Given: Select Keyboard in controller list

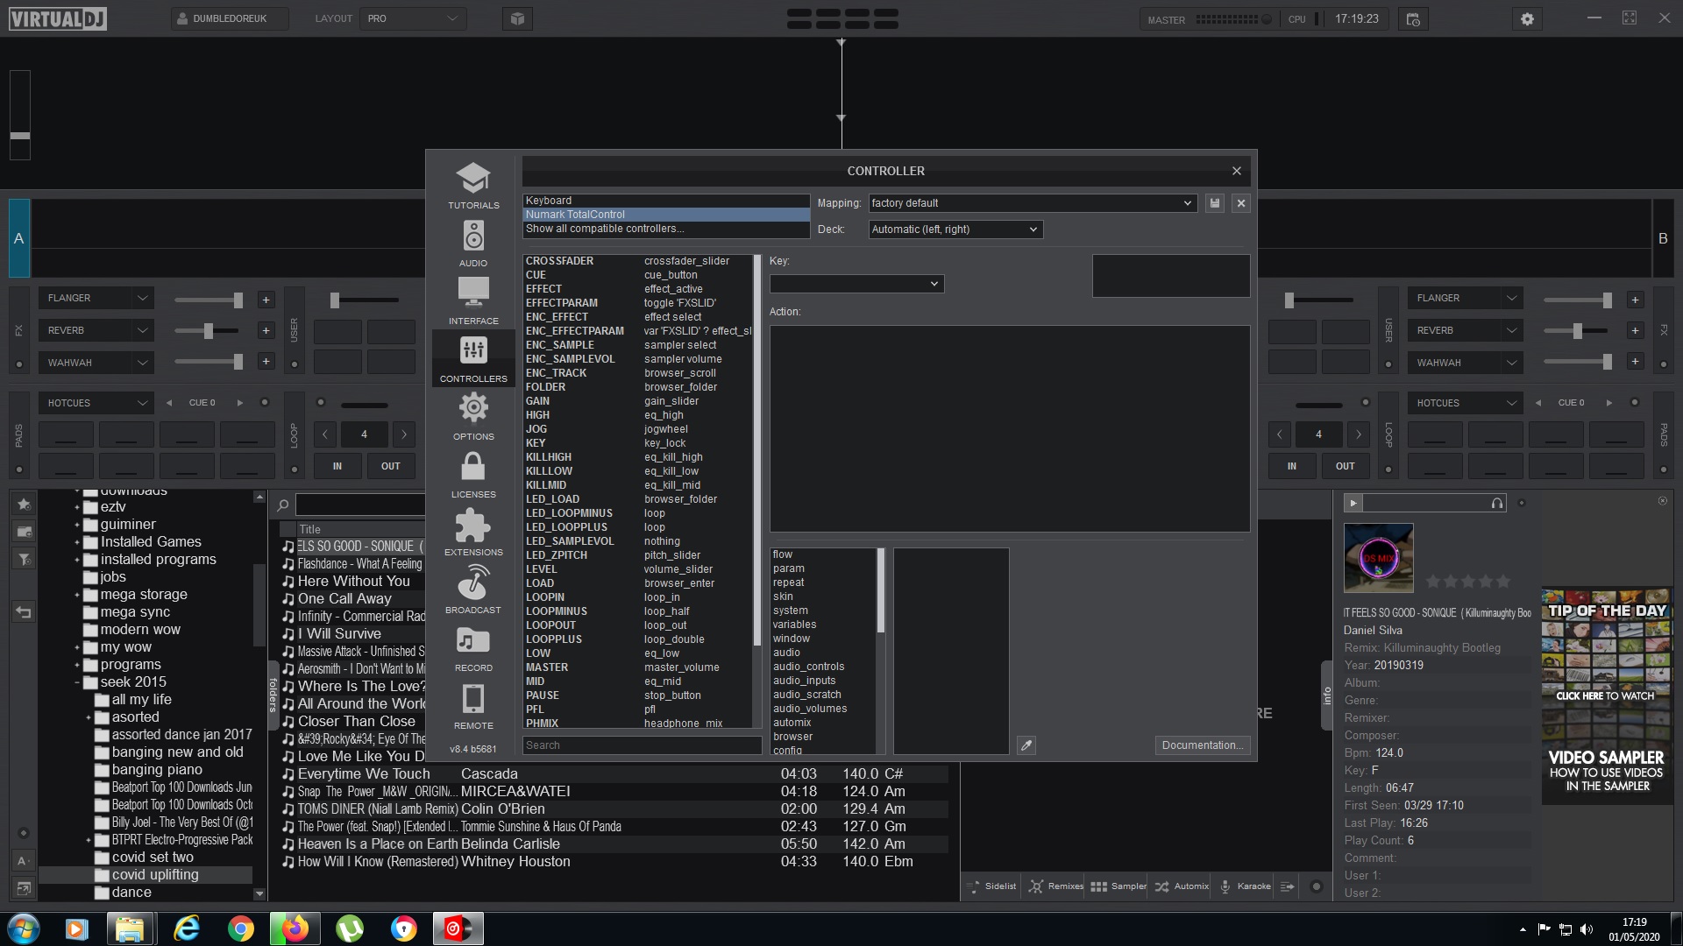Looking at the screenshot, I should click(666, 201).
